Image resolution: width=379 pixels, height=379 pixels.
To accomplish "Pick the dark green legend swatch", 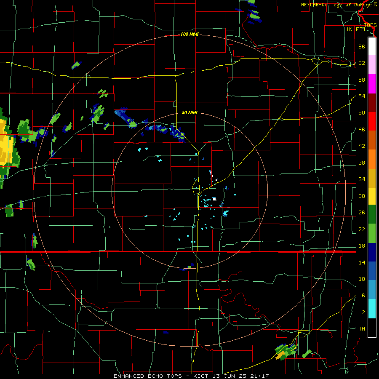I will click(x=372, y=214).
